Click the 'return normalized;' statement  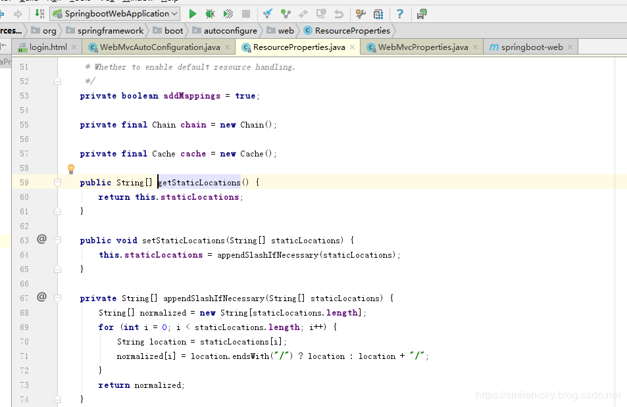141,385
